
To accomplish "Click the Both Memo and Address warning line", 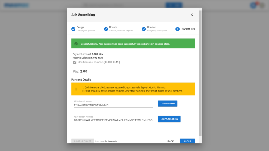I will [124, 87].
